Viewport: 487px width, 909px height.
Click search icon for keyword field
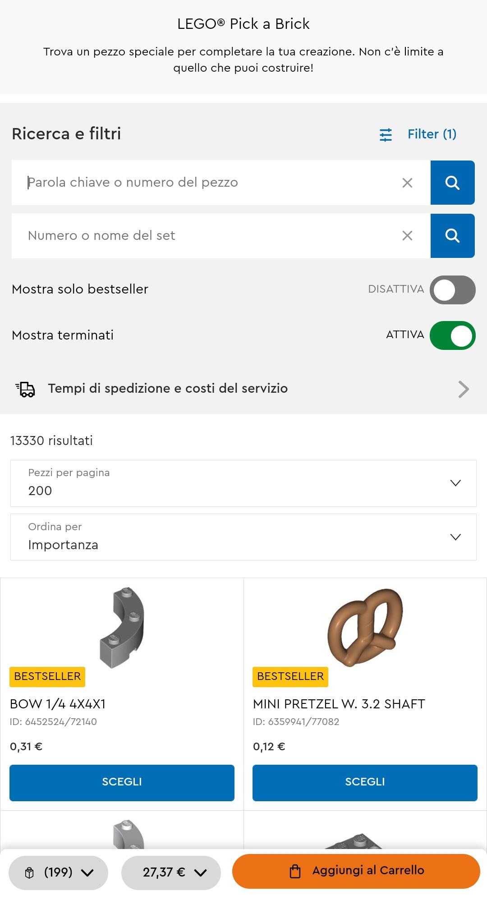pyautogui.click(x=452, y=183)
